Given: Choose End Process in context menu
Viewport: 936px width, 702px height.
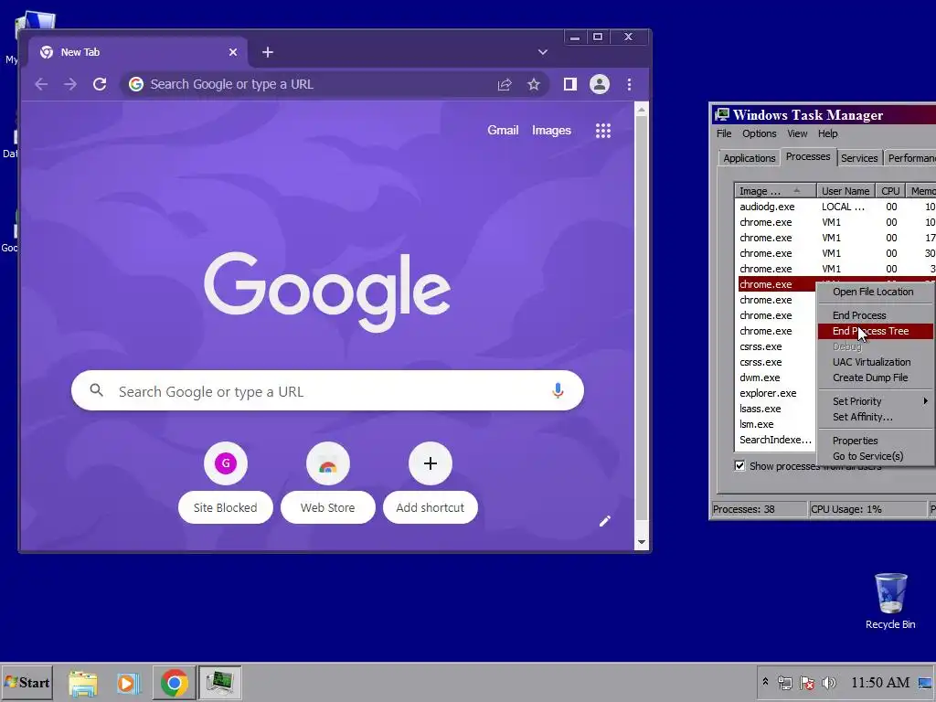Looking at the screenshot, I should click(x=875, y=315).
